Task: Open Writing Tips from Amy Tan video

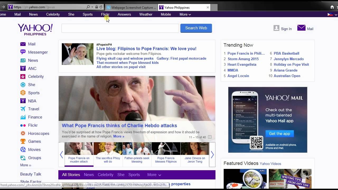Action: [x=290, y=179]
